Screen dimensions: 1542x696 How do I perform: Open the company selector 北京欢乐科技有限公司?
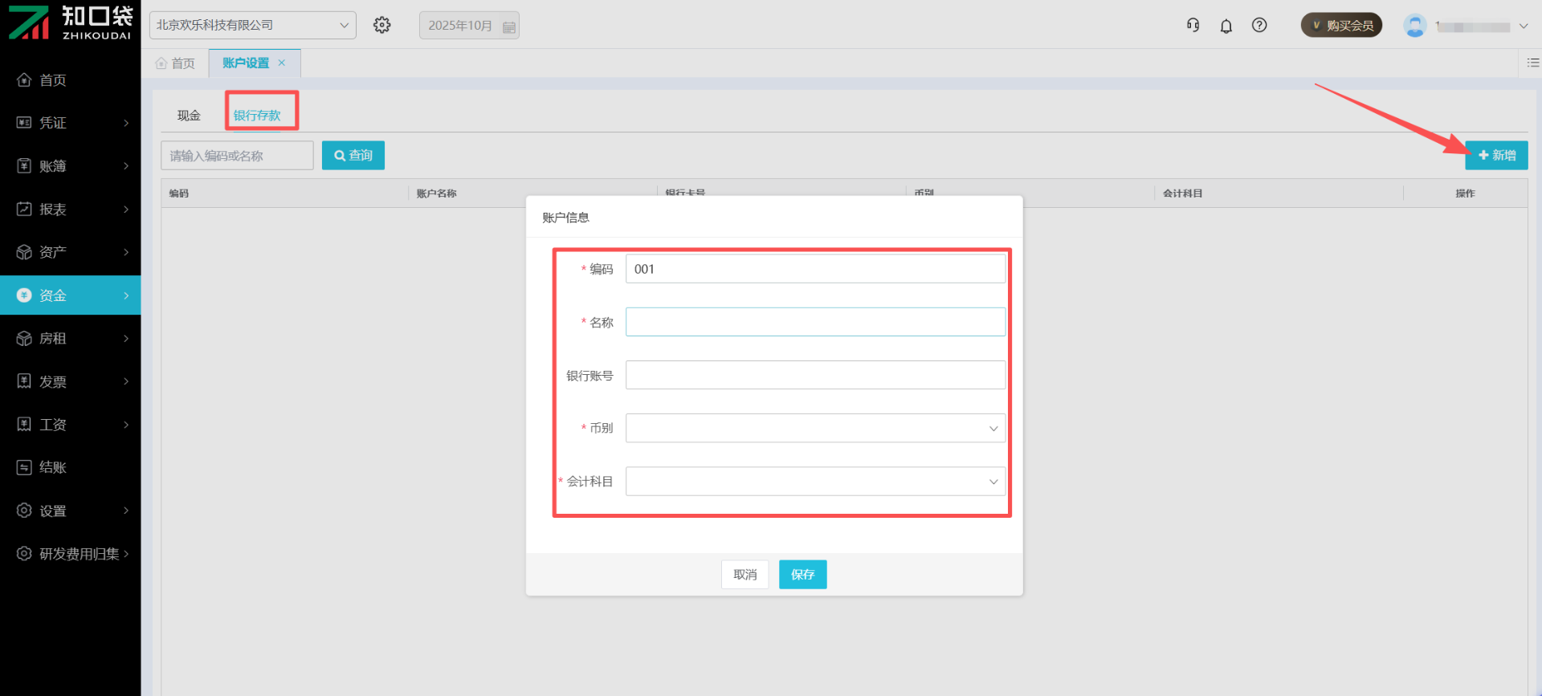[252, 25]
